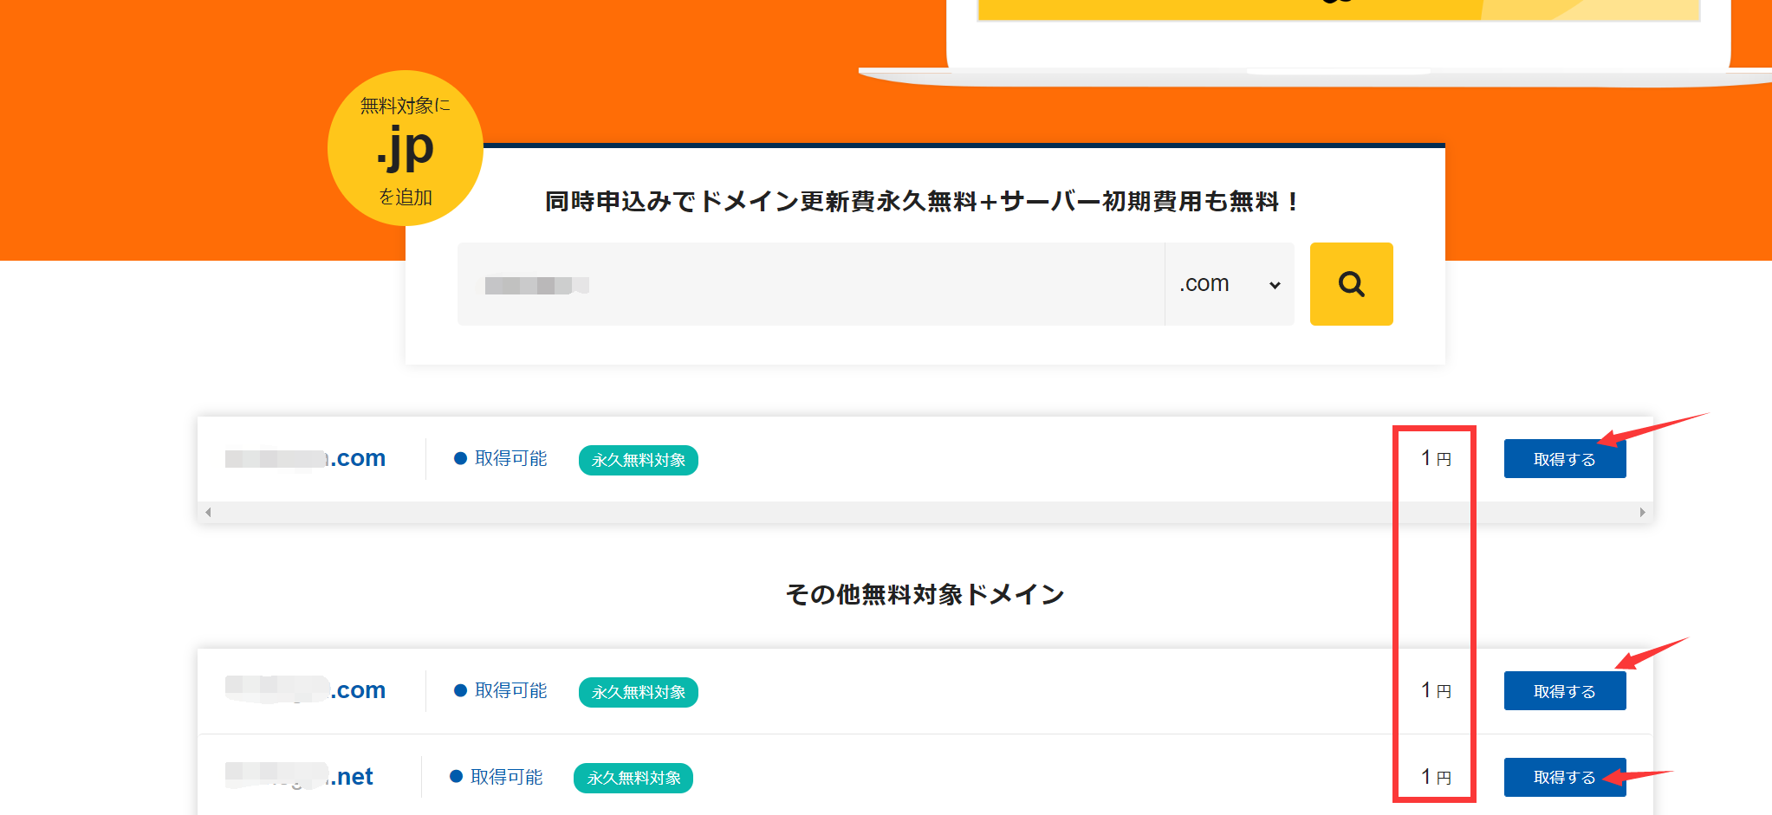This screenshot has width=1772, height=815.
Task: Select the 1円 price of the top result
Action: 1435,458
